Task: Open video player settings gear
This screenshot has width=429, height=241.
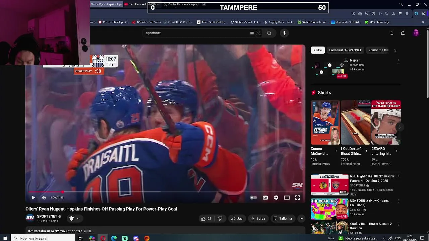Action: [x=276, y=198]
